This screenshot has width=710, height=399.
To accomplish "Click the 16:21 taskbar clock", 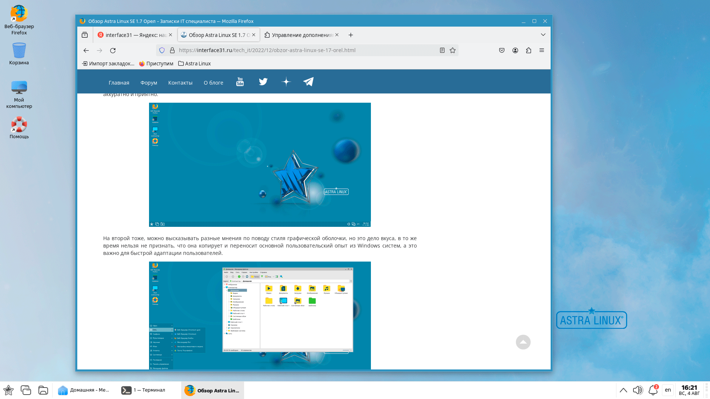I will 689,390.
